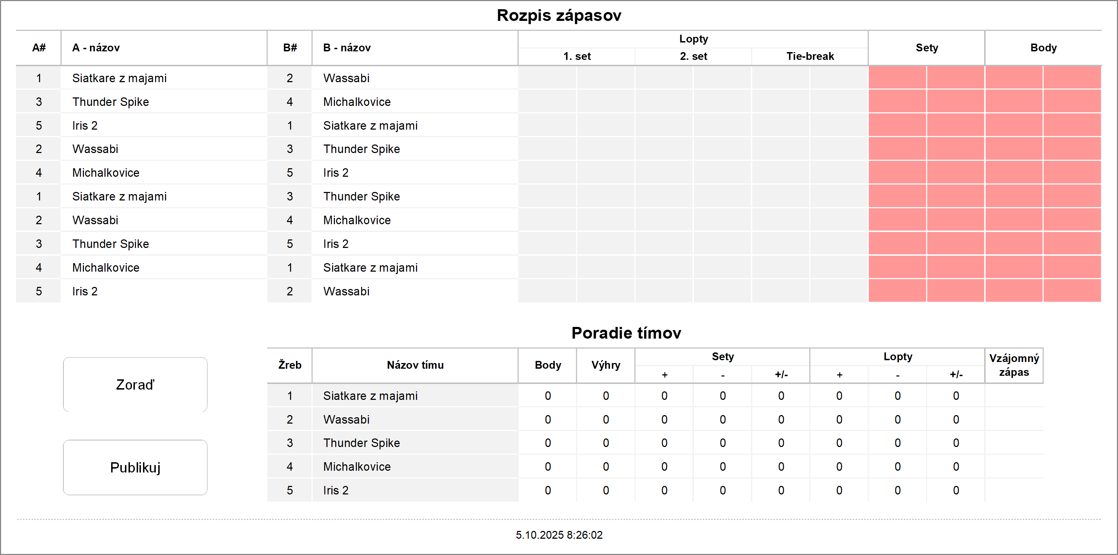Click the "1. set" column header
Viewport: 1118px width, 555px height.
pos(576,56)
